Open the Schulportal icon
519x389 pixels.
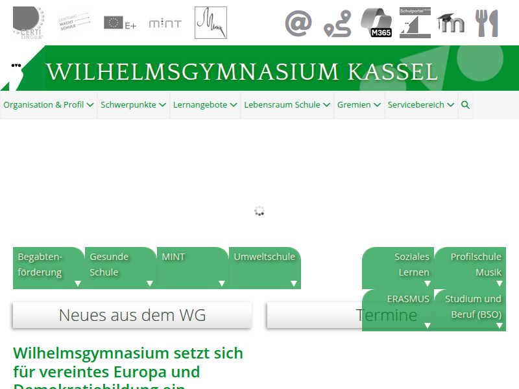(x=415, y=23)
